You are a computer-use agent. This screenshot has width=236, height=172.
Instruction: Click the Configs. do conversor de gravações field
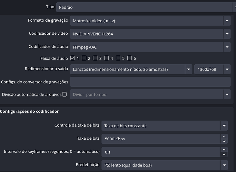150,82
